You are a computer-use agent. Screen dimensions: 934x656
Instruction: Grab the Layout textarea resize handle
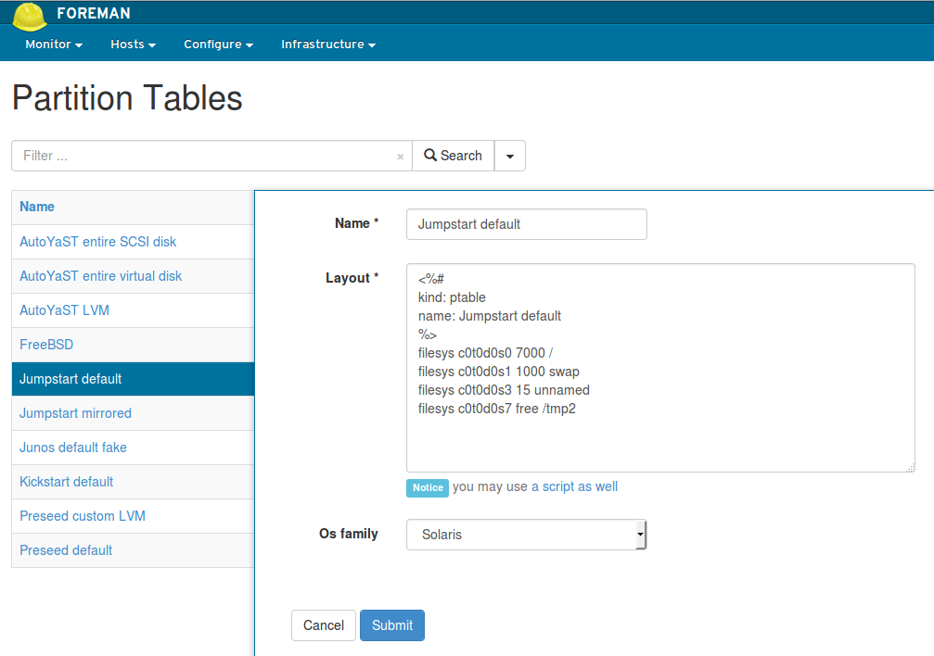910,468
